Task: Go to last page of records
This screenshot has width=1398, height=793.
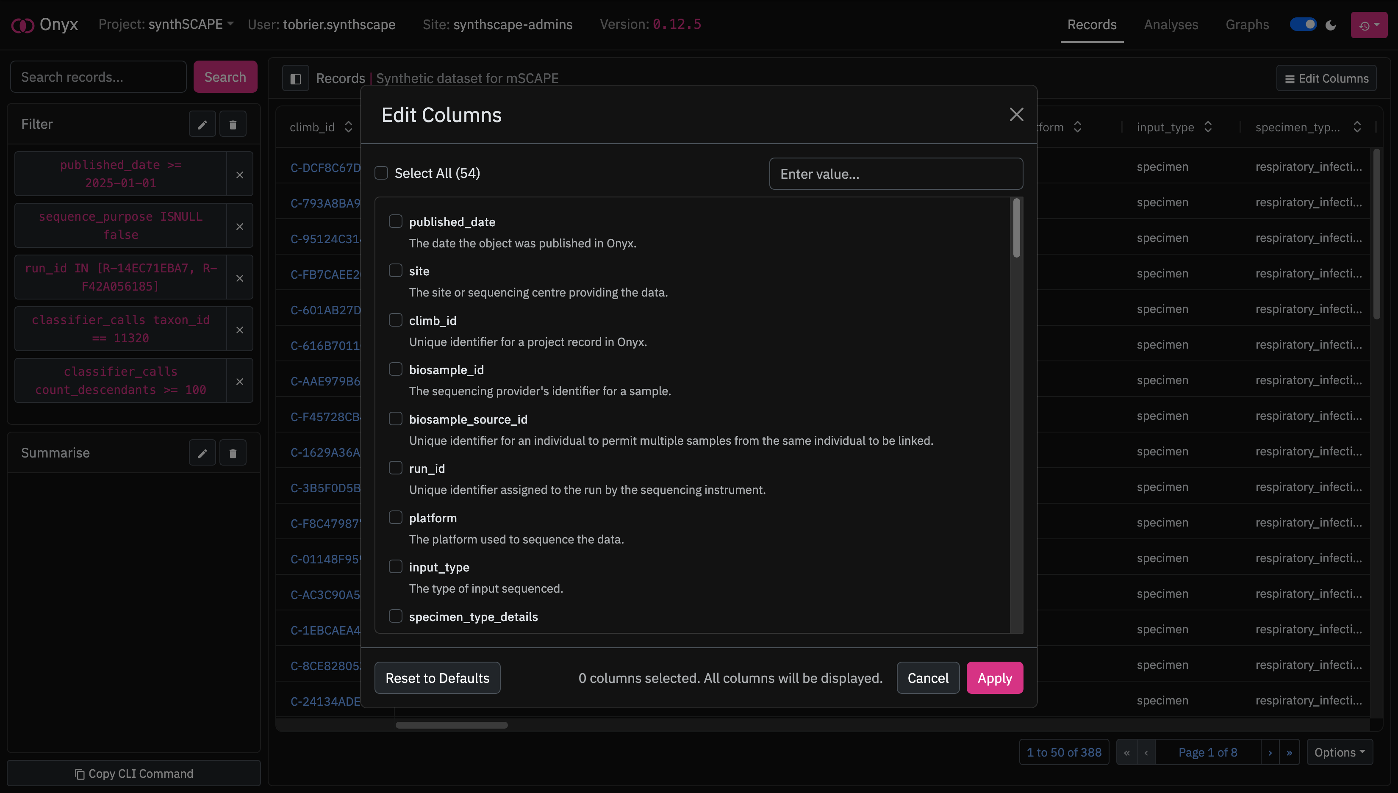Action: click(1289, 752)
